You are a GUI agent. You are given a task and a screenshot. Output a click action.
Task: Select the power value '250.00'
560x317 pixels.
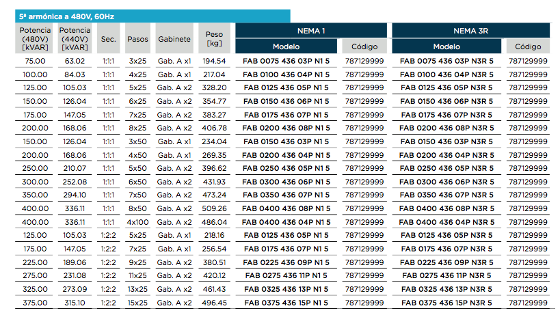point(35,168)
